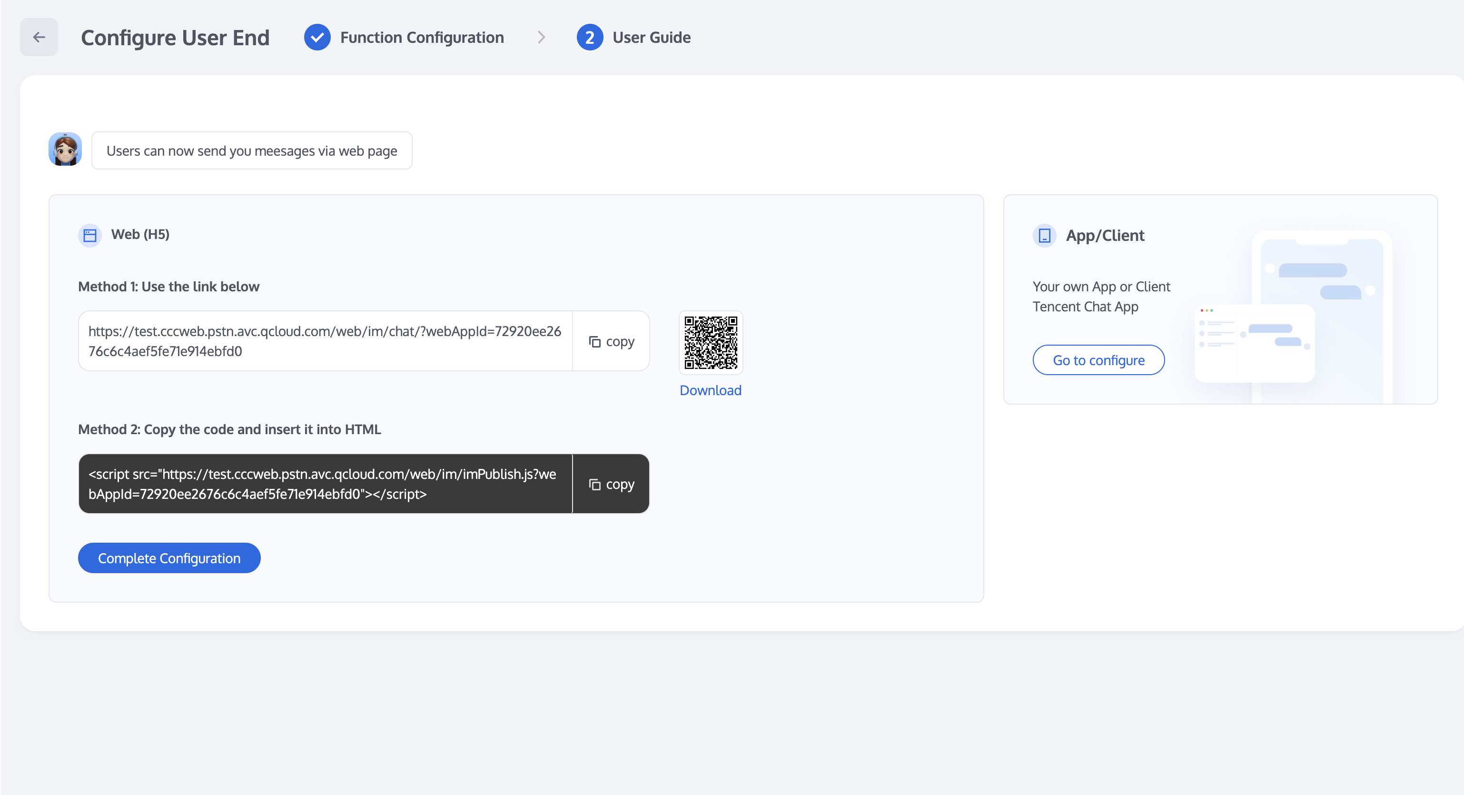Click the Configure User End title
This screenshot has height=795, width=1464.
click(x=175, y=38)
